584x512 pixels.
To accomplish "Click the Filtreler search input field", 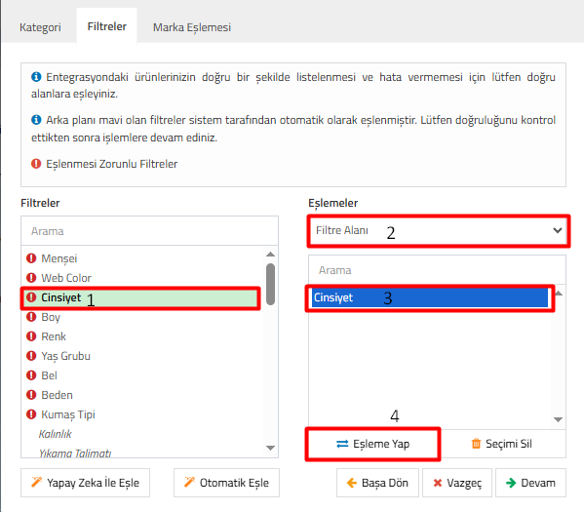I will pyautogui.click(x=150, y=231).
